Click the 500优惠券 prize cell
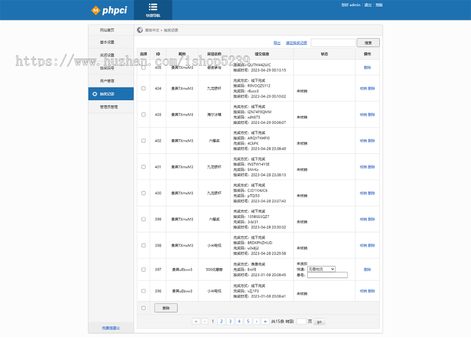The width and height of the screenshot is (471, 342). pyautogui.click(x=214, y=269)
